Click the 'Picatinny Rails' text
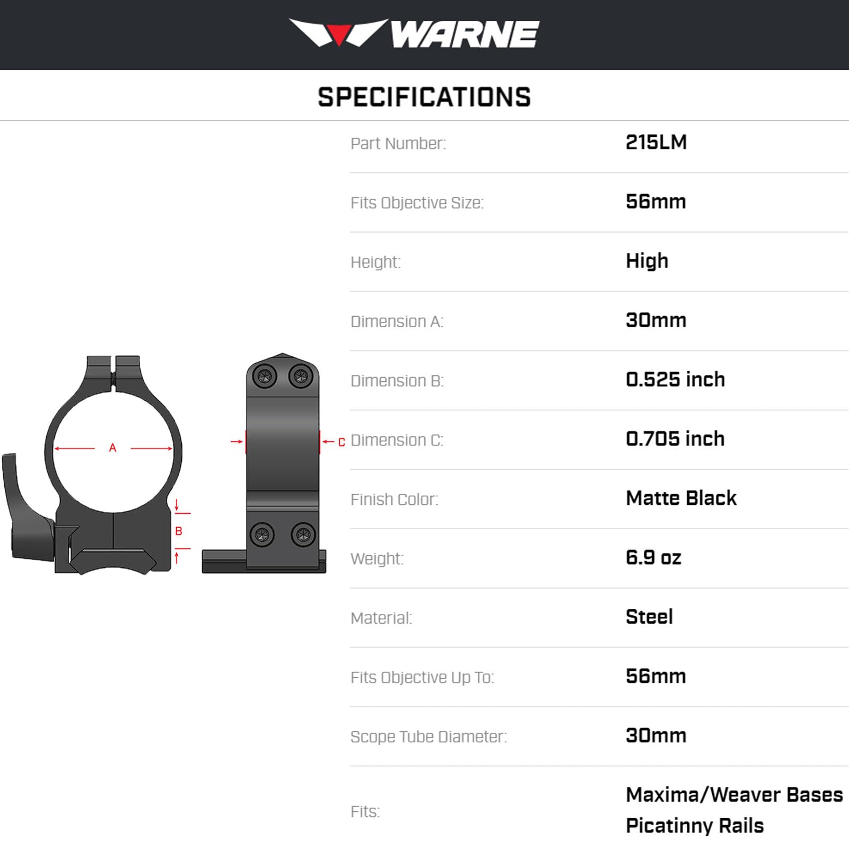Viewport: 849px width, 849px height. pos(695,826)
